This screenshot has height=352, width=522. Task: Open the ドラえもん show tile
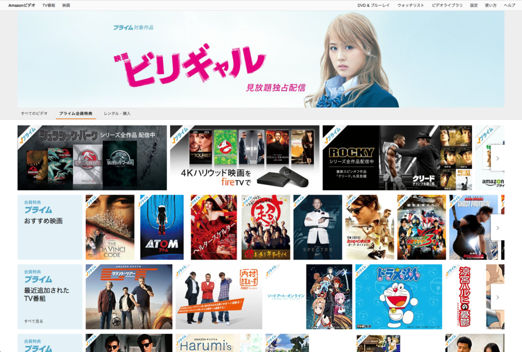pyautogui.click(x=399, y=297)
